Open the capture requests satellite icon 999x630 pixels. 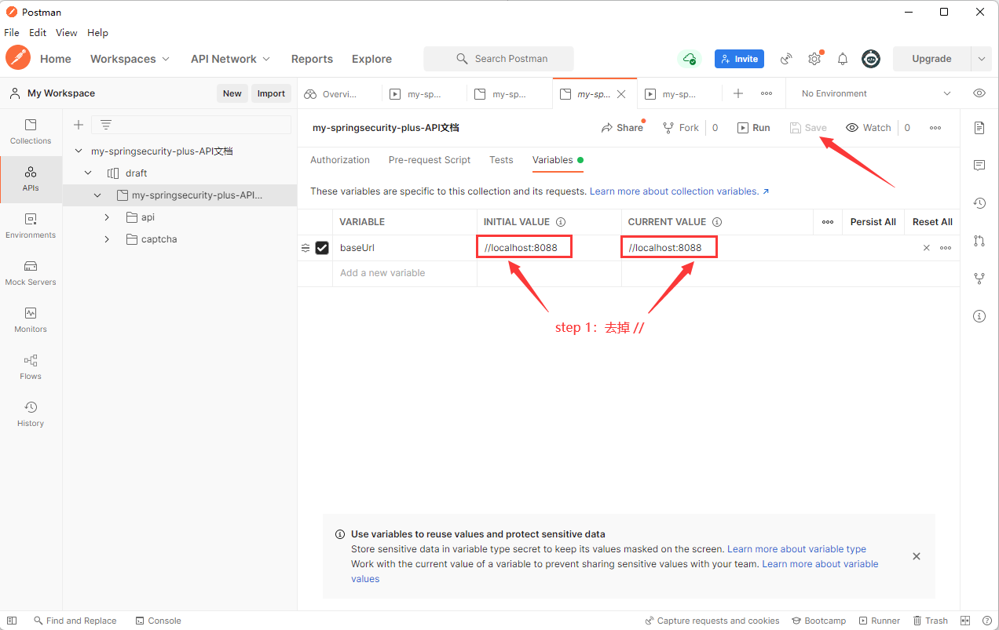tap(786, 59)
